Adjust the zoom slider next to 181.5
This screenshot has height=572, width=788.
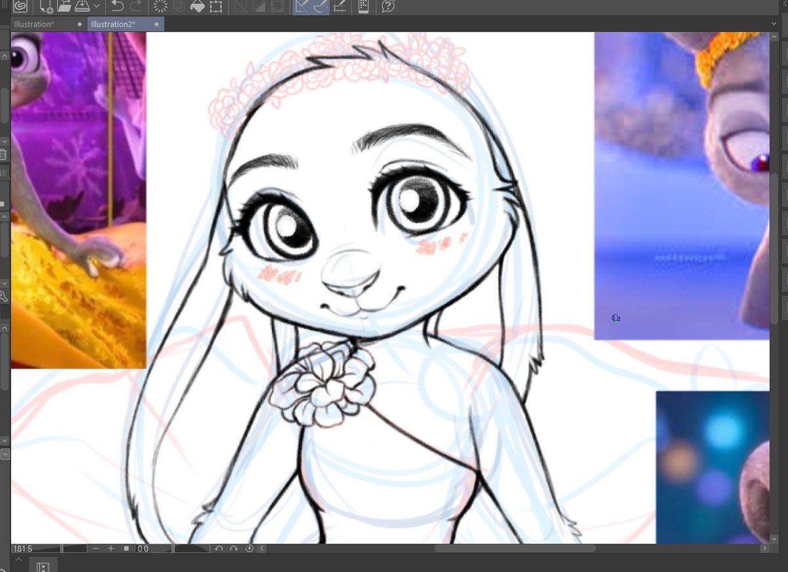coord(60,548)
